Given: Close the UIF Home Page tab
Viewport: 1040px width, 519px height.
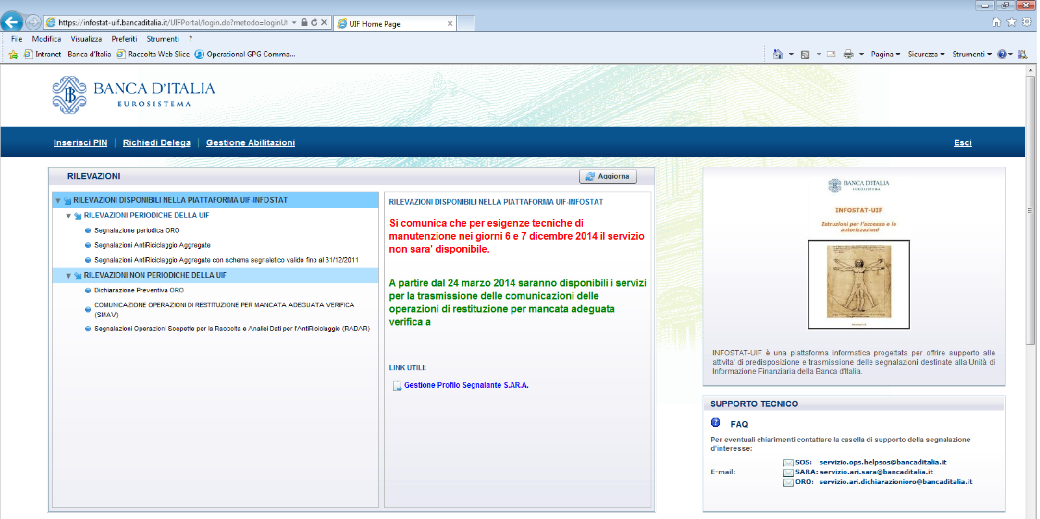Looking at the screenshot, I should click(x=450, y=24).
